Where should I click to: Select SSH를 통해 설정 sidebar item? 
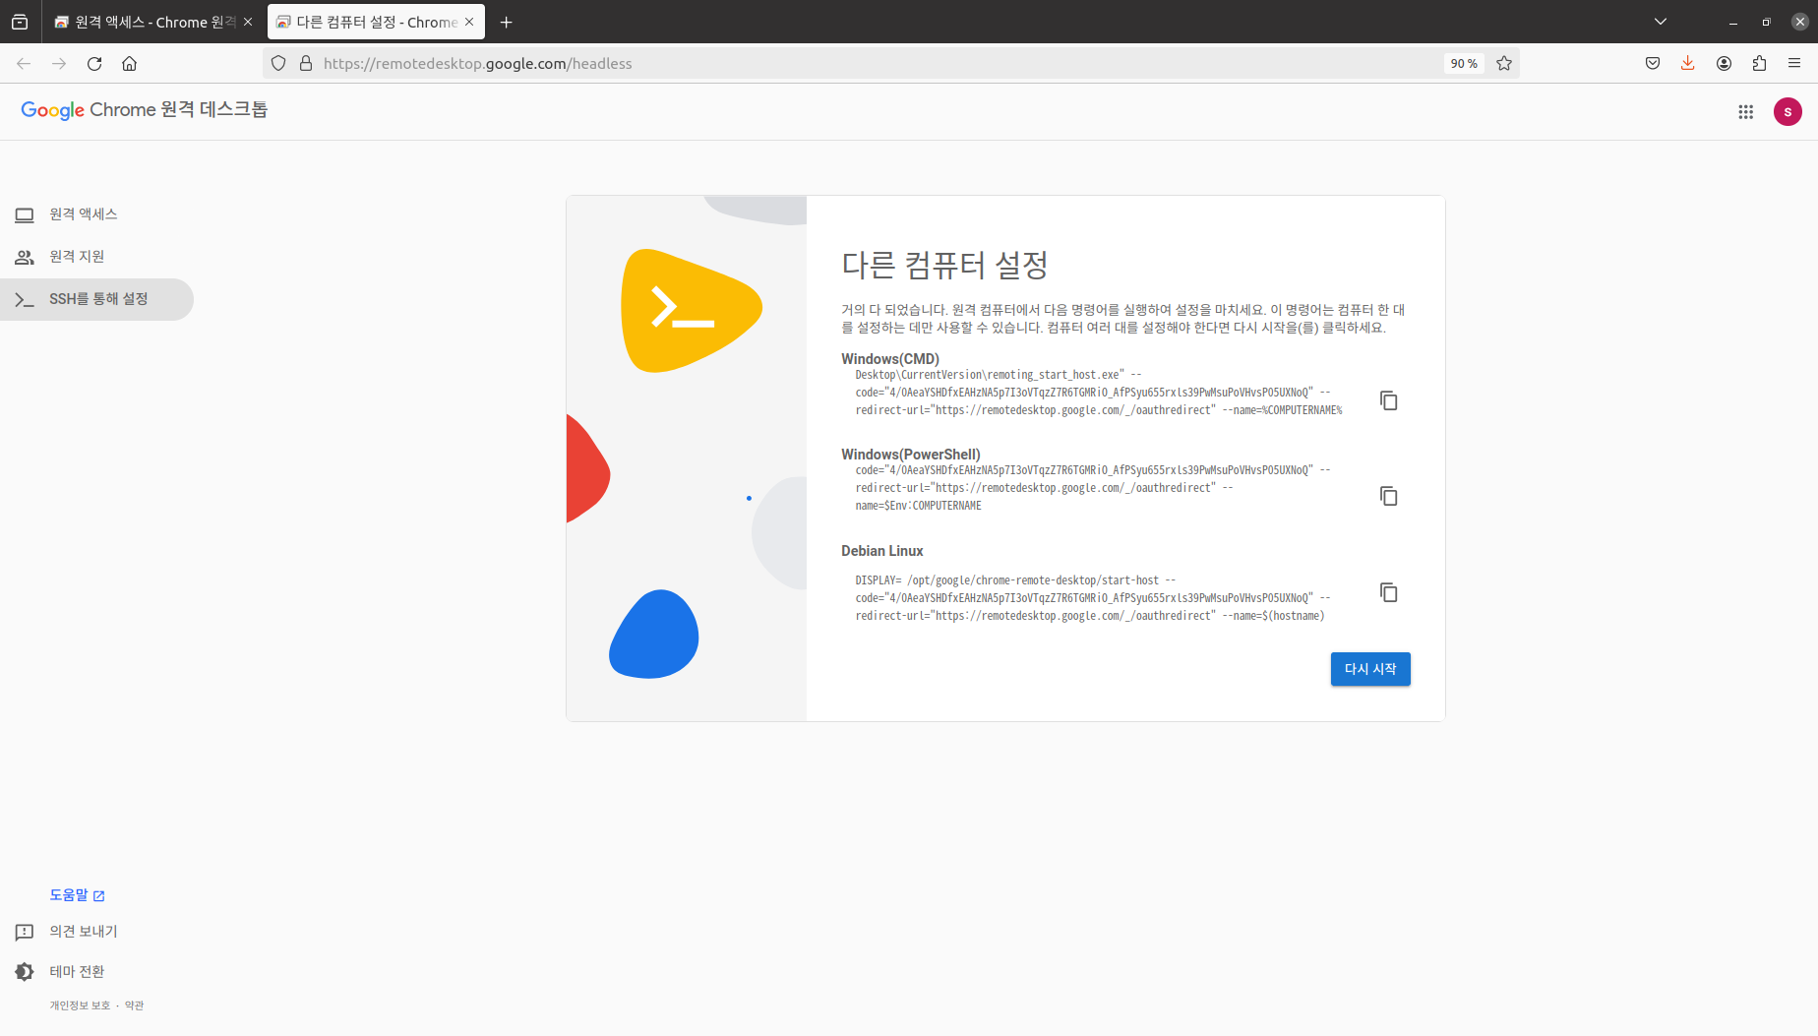coord(96,299)
